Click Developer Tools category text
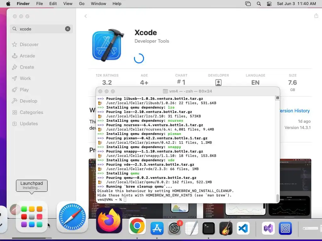 click(x=152, y=41)
